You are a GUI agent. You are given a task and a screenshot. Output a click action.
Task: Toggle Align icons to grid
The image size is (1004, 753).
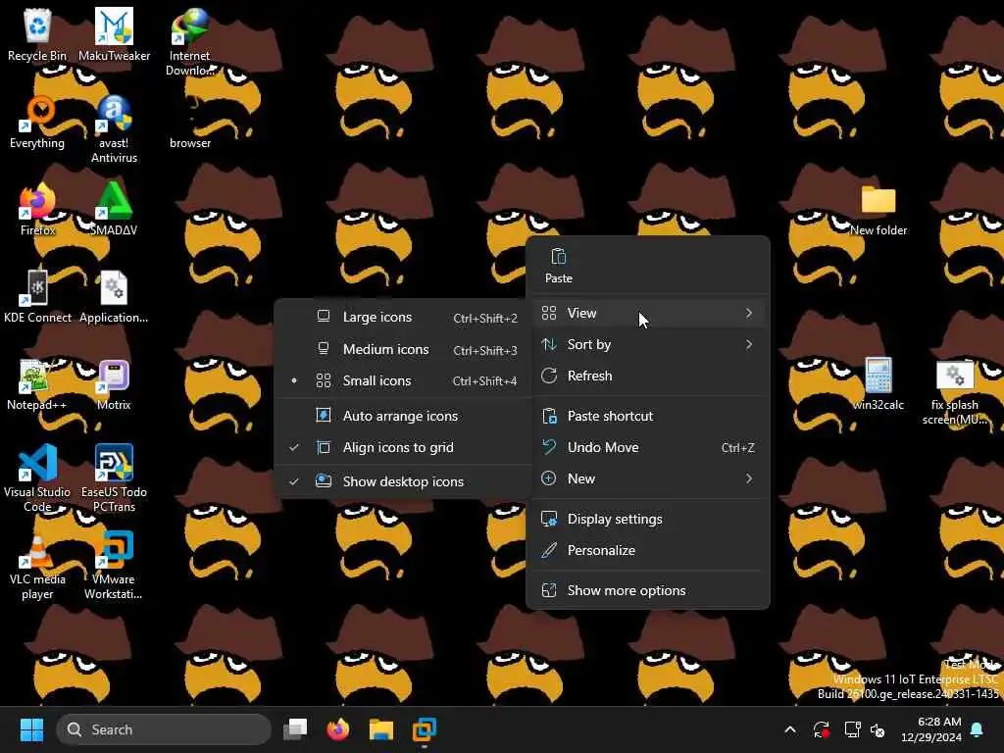click(405, 447)
